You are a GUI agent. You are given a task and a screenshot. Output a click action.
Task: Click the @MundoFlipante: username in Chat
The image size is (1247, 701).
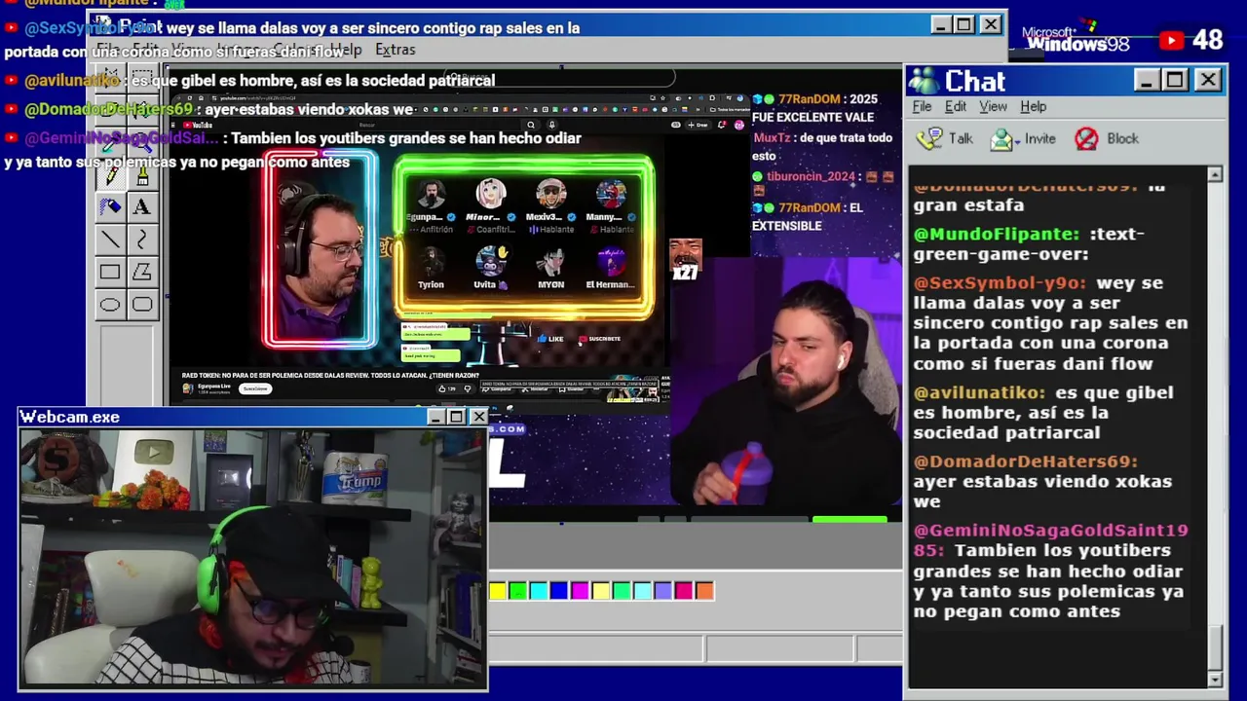[996, 235]
